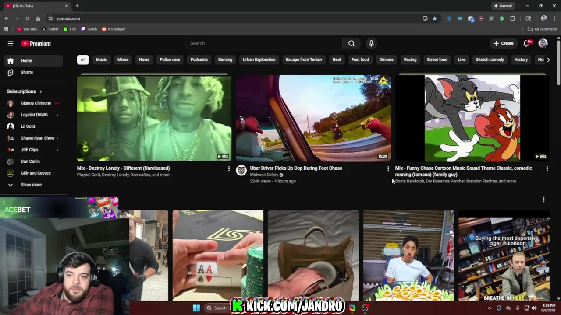Viewport: 561px width, 315px height.
Task: Select the Mixes filter chip
Action: coord(123,59)
